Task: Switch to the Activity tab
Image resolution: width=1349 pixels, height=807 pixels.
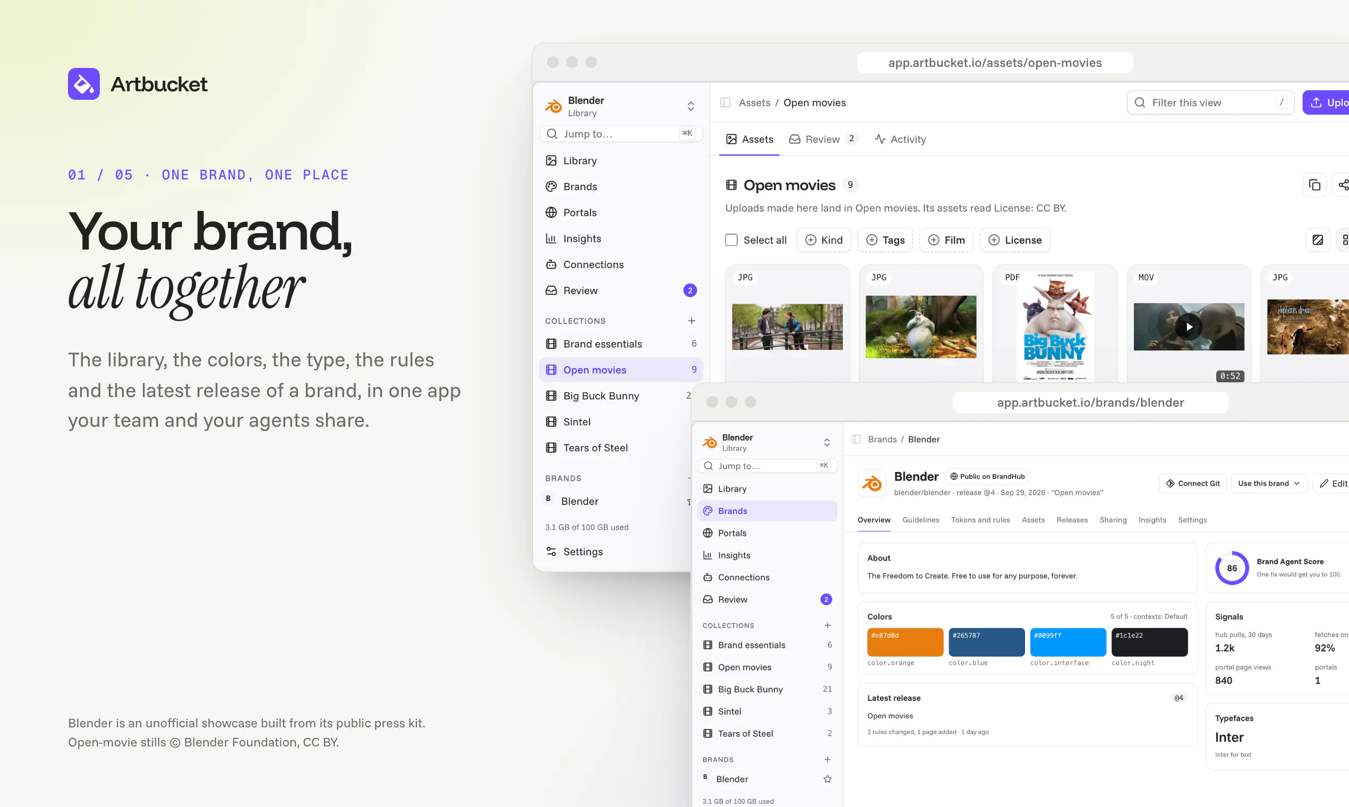Action: coord(900,139)
